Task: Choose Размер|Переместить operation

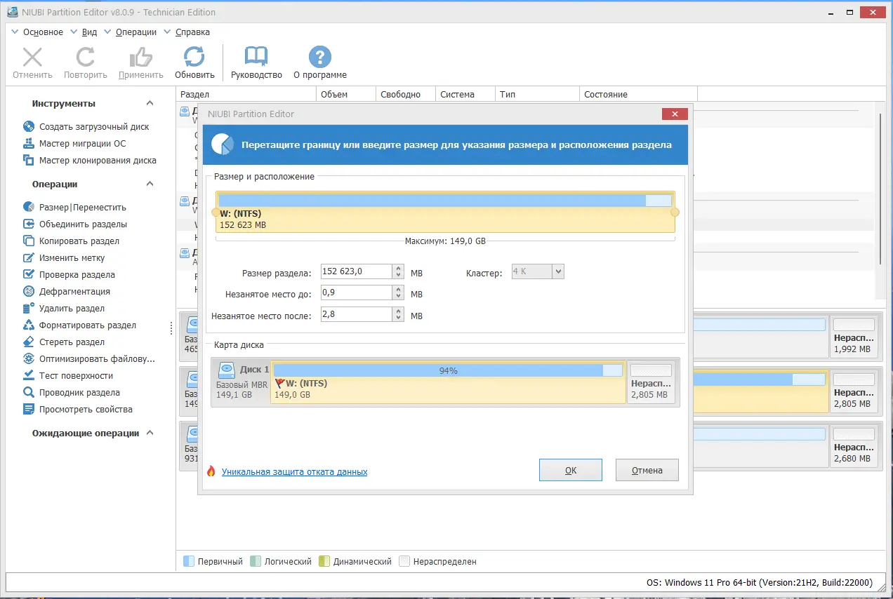Action: tap(83, 208)
